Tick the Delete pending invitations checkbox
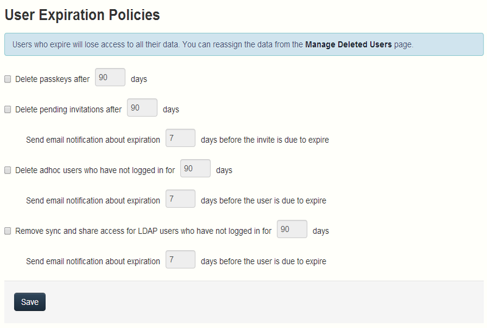The width and height of the screenshot is (487, 328). tap(8, 109)
